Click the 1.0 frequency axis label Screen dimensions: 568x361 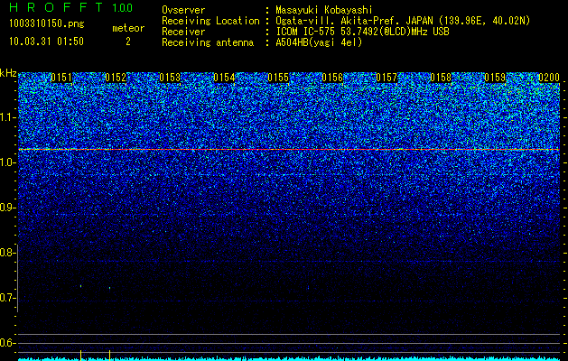[7, 163]
